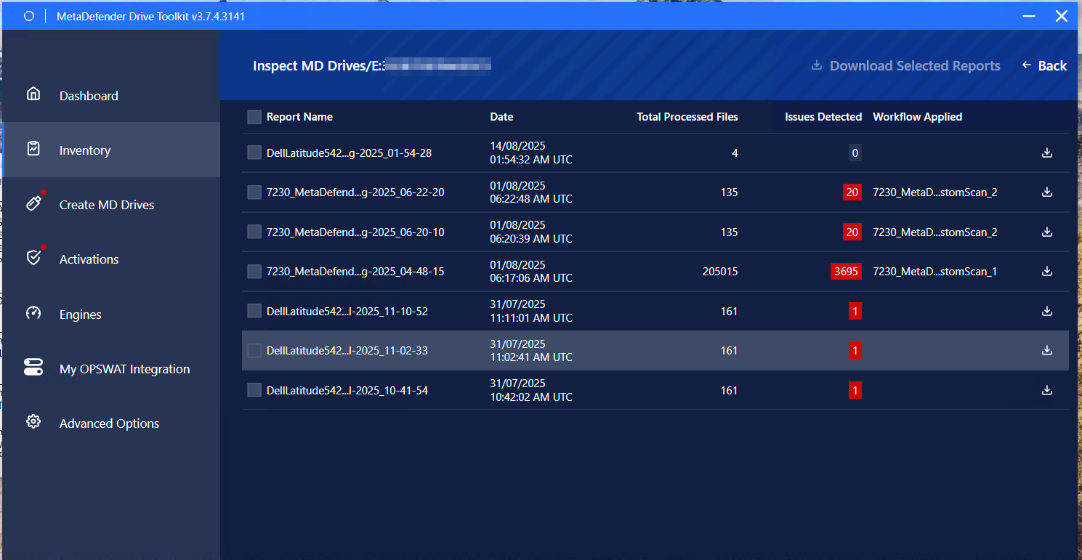Click report name DellLatitude542...I-2025_11-02-33
The height and width of the screenshot is (560, 1082).
[347, 351]
